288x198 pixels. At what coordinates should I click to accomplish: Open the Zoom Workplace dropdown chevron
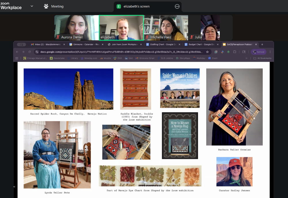[32, 6]
